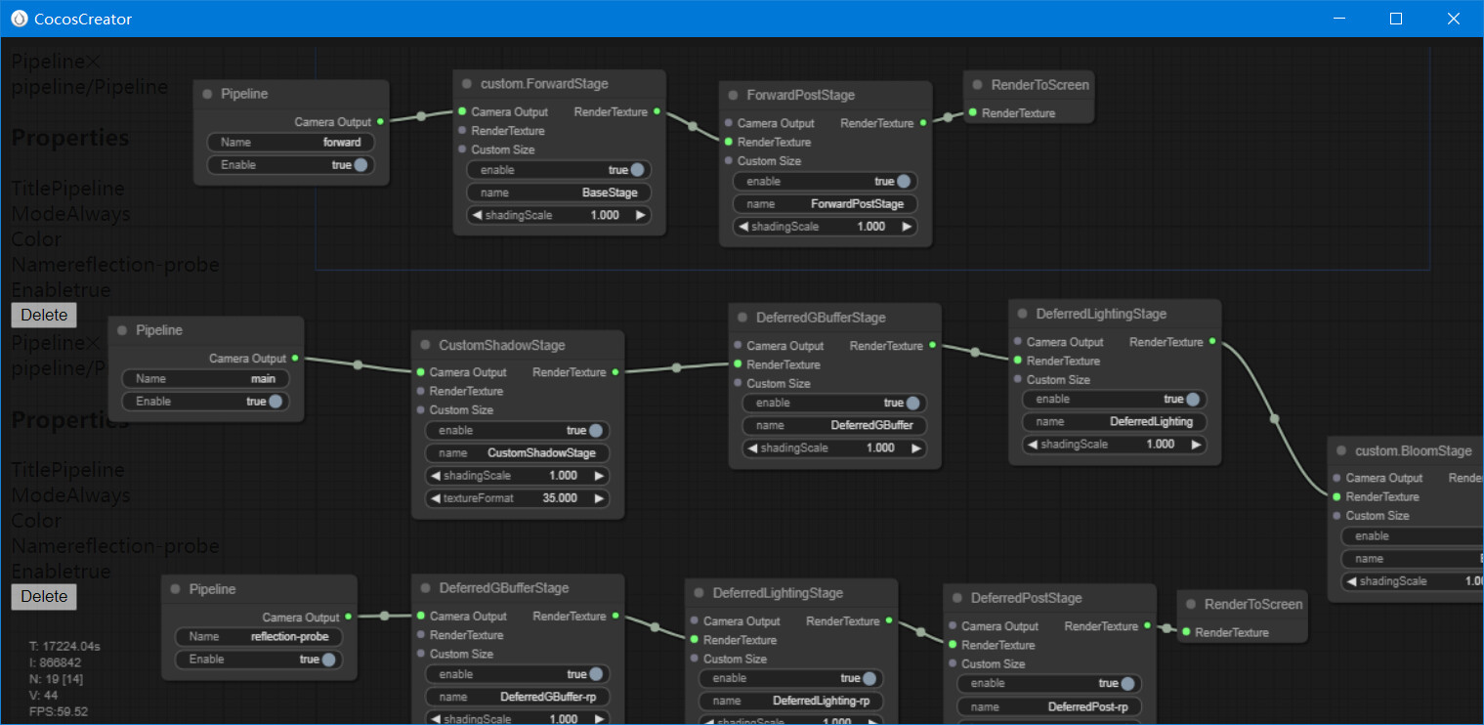This screenshot has height=725, width=1484.
Task: Decrease textureFormat on CustomShadowStage with left arrow
Action: (x=434, y=498)
